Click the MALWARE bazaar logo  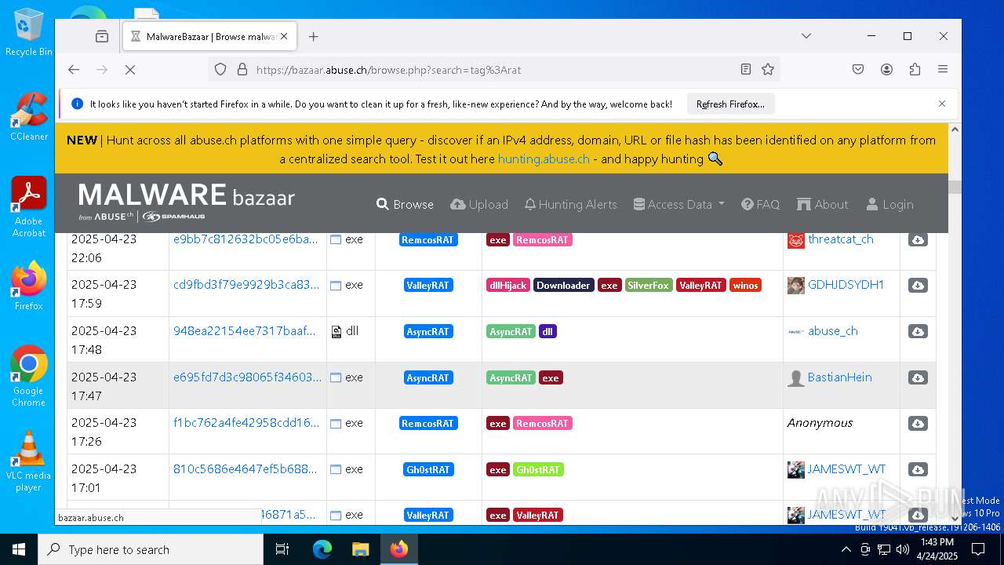click(187, 202)
